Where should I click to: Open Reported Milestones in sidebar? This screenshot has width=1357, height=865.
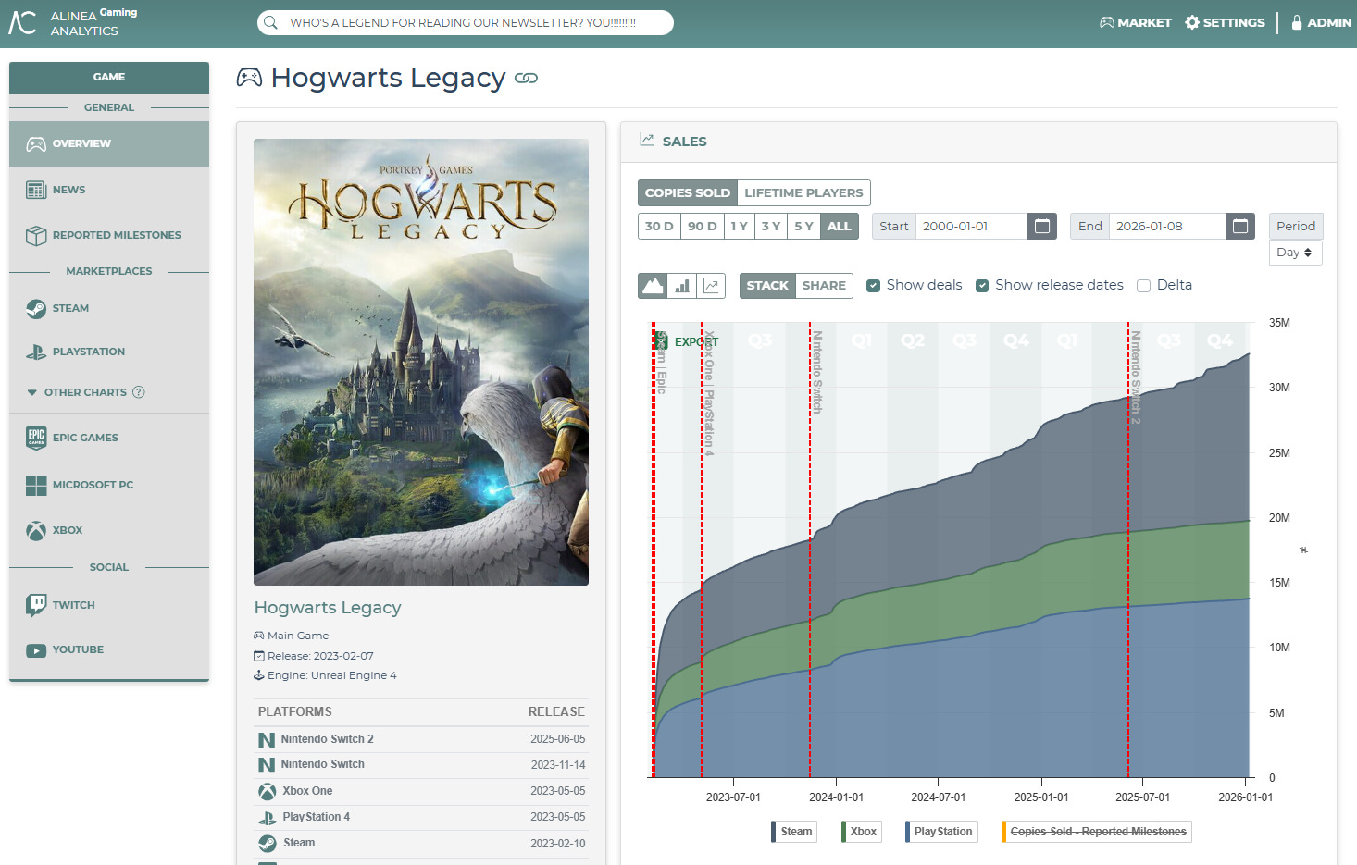tap(109, 235)
